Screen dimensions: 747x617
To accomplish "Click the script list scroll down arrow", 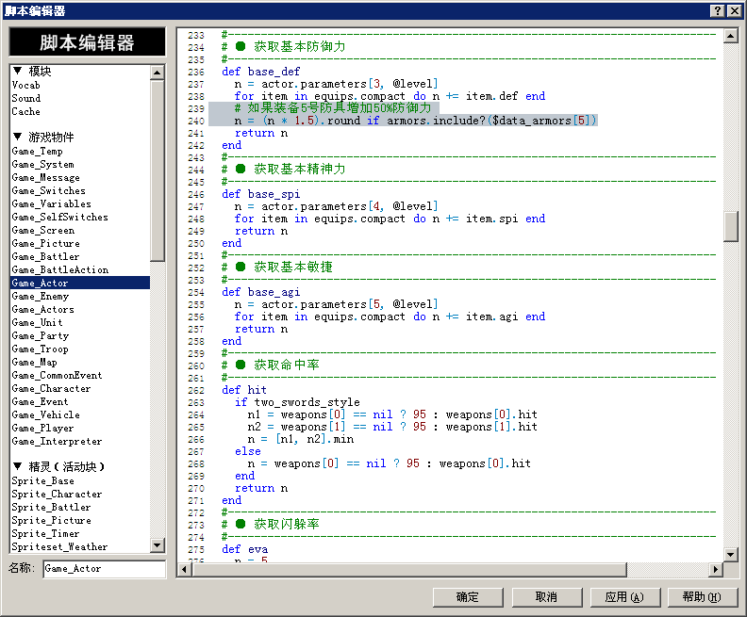I will click(157, 544).
